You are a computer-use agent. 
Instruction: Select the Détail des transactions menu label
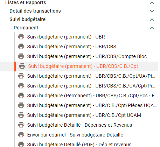[x=35, y=11]
